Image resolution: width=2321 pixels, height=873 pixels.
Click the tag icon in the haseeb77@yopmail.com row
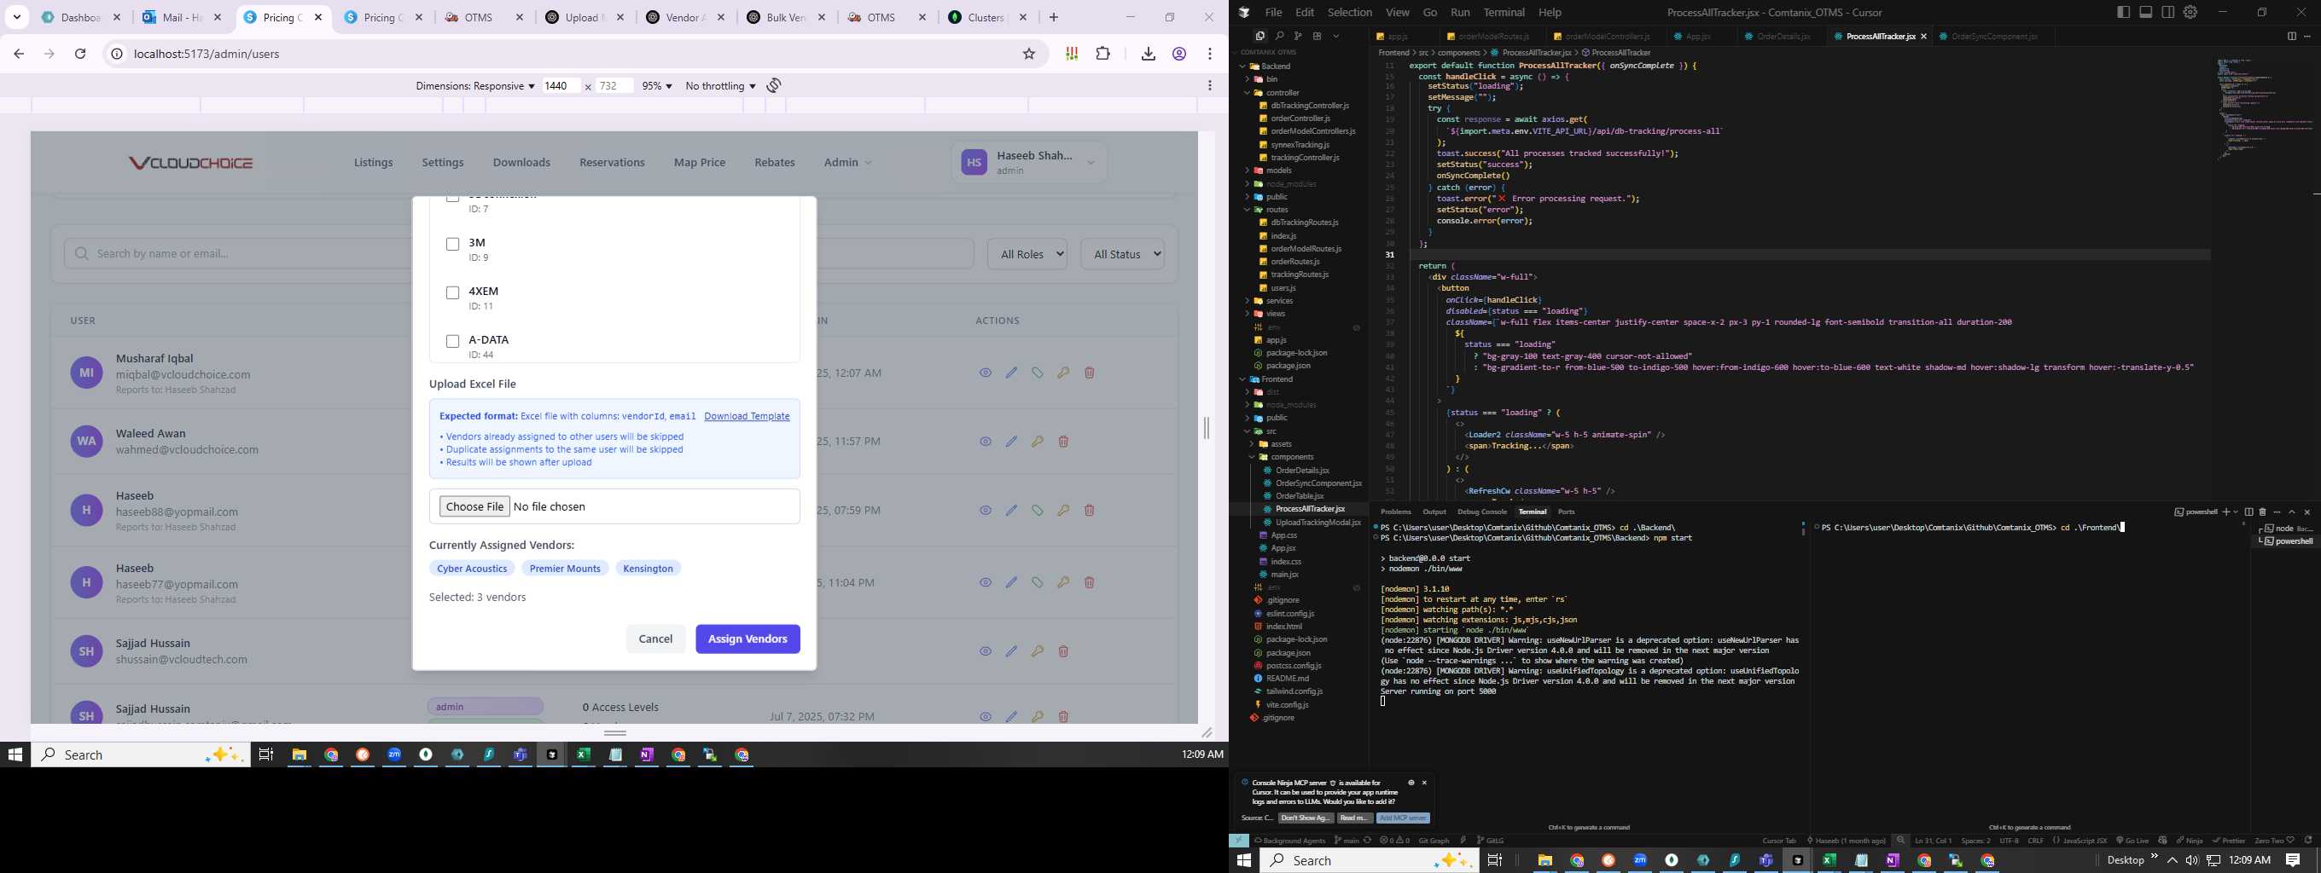tap(1037, 582)
